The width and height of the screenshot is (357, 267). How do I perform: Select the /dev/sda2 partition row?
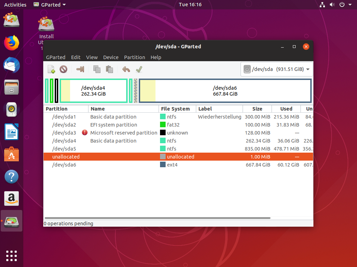point(178,125)
